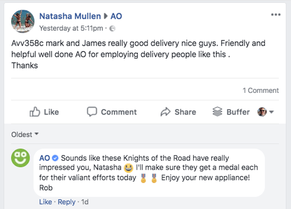Click the Buffer stacked layers icon
The image size is (291, 209).
217,111
